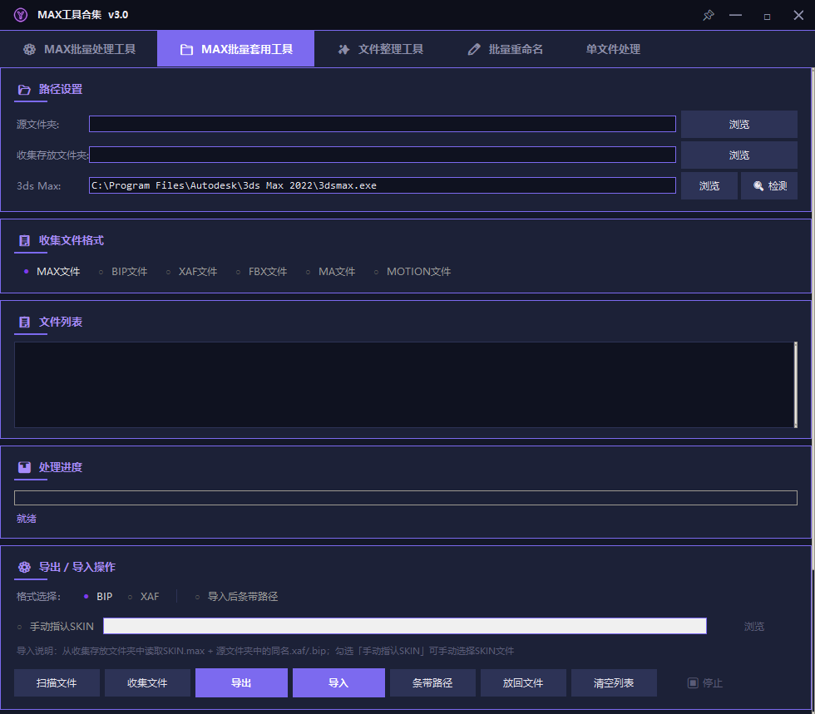Pick MOTION文件 collection format
Screen dimensions: 815x714
click(x=412, y=272)
